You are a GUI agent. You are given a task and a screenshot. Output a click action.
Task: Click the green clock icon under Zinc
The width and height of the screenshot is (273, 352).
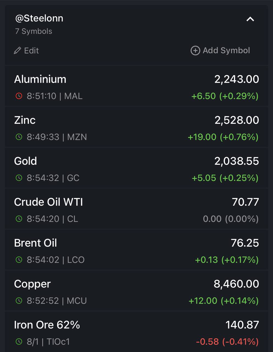(19, 137)
